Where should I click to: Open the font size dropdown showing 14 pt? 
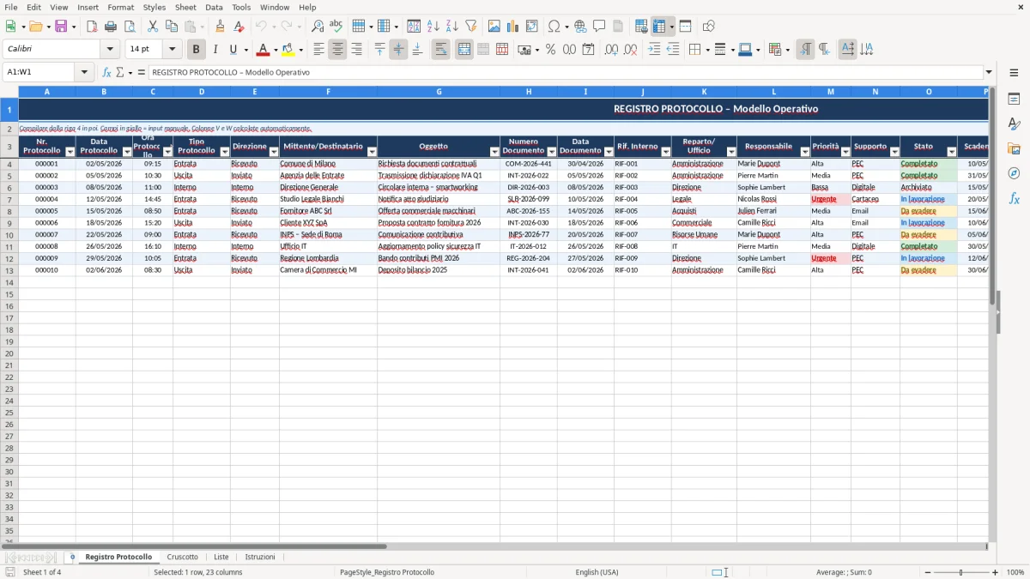pyautogui.click(x=172, y=50)
